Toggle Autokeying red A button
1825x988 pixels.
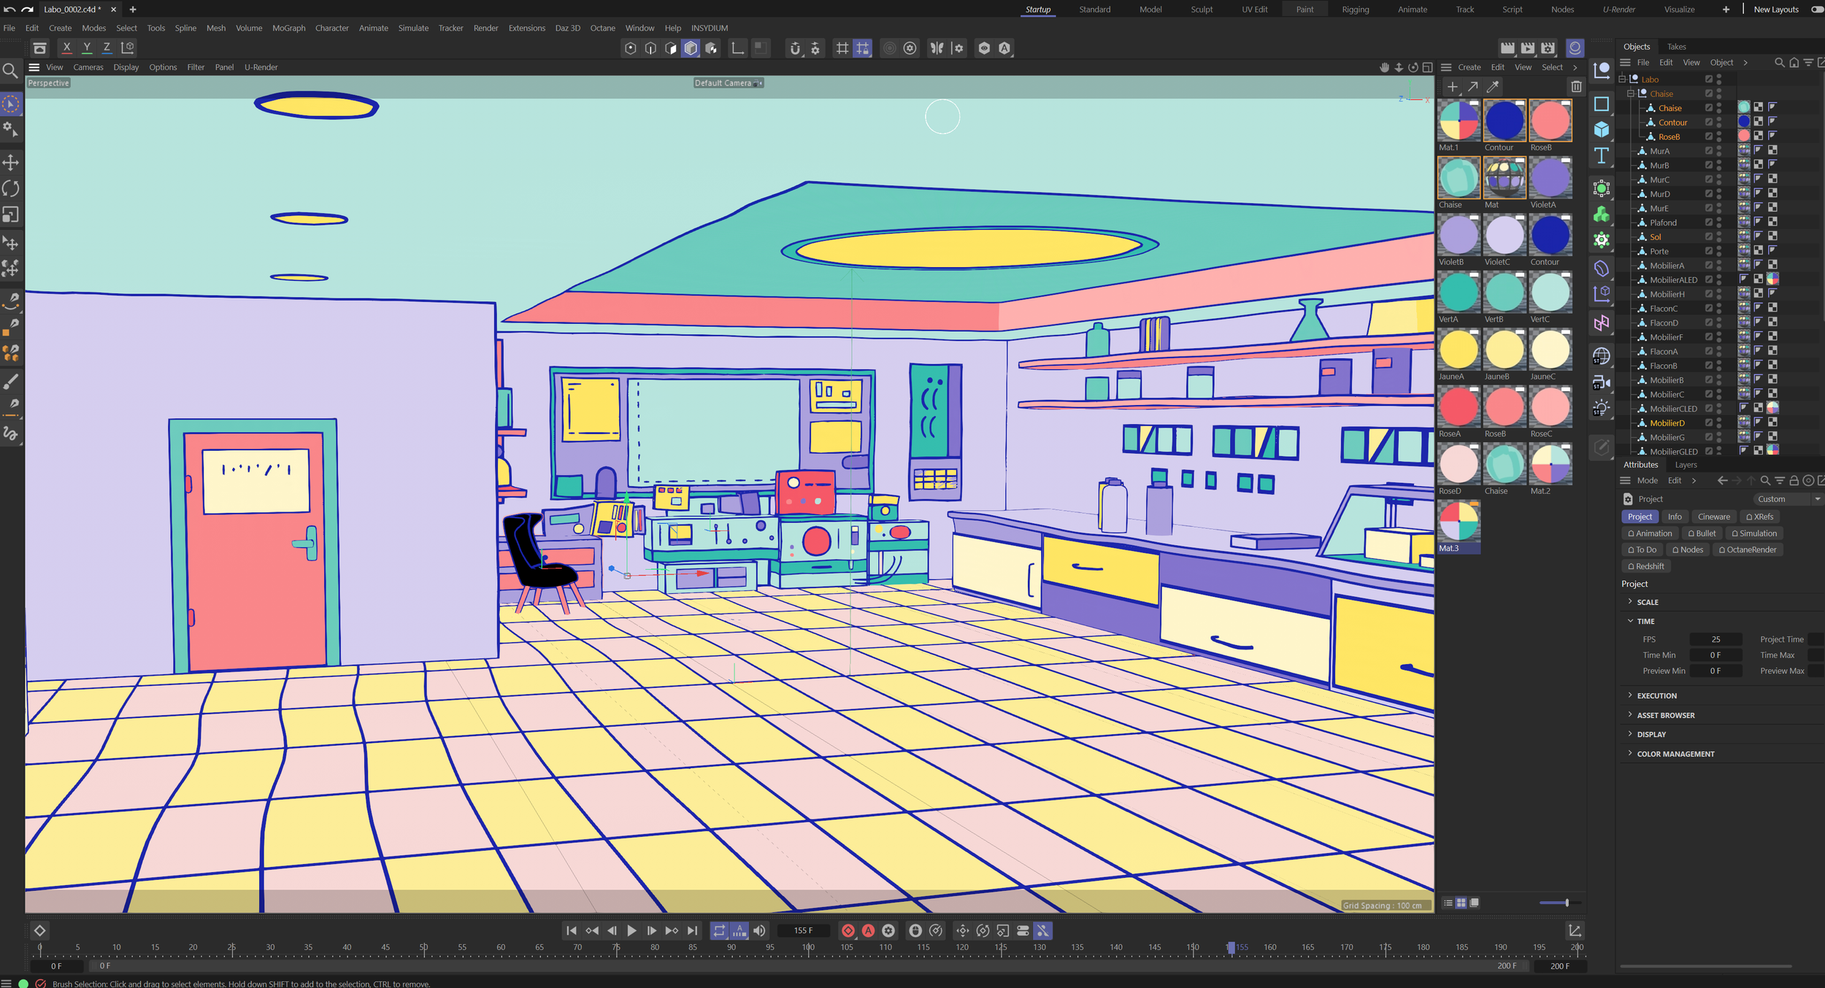tap(868, 930)
